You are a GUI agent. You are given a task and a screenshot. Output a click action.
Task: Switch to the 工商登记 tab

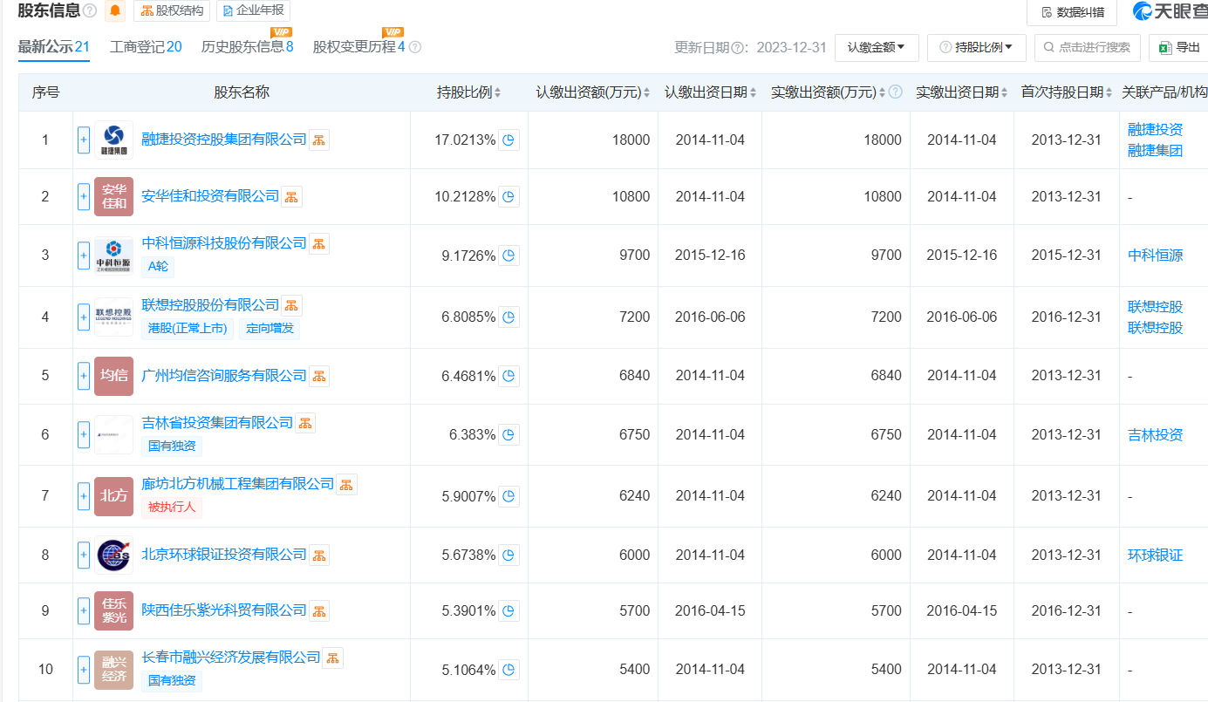(146, 47)
